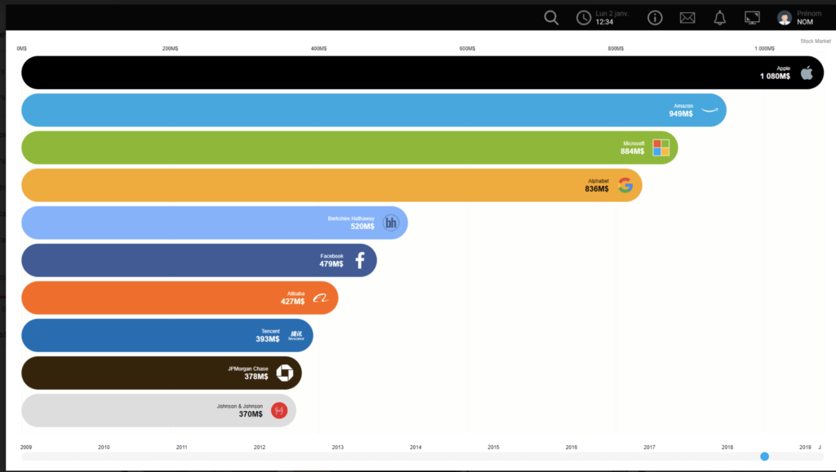Open the notifications bell
This screenshot has height=472, width=836.
point(720,18)
